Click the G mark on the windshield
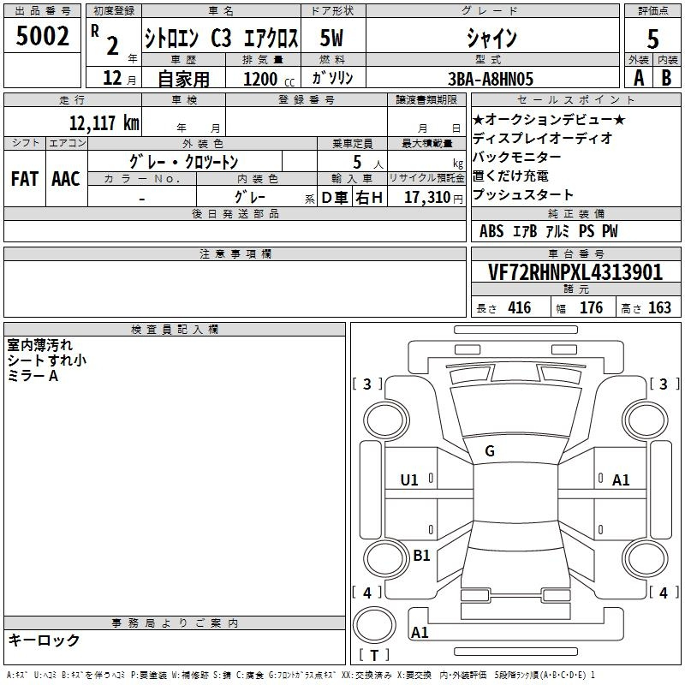The height and width of the screenshot is (685, 685). point(490,451)
